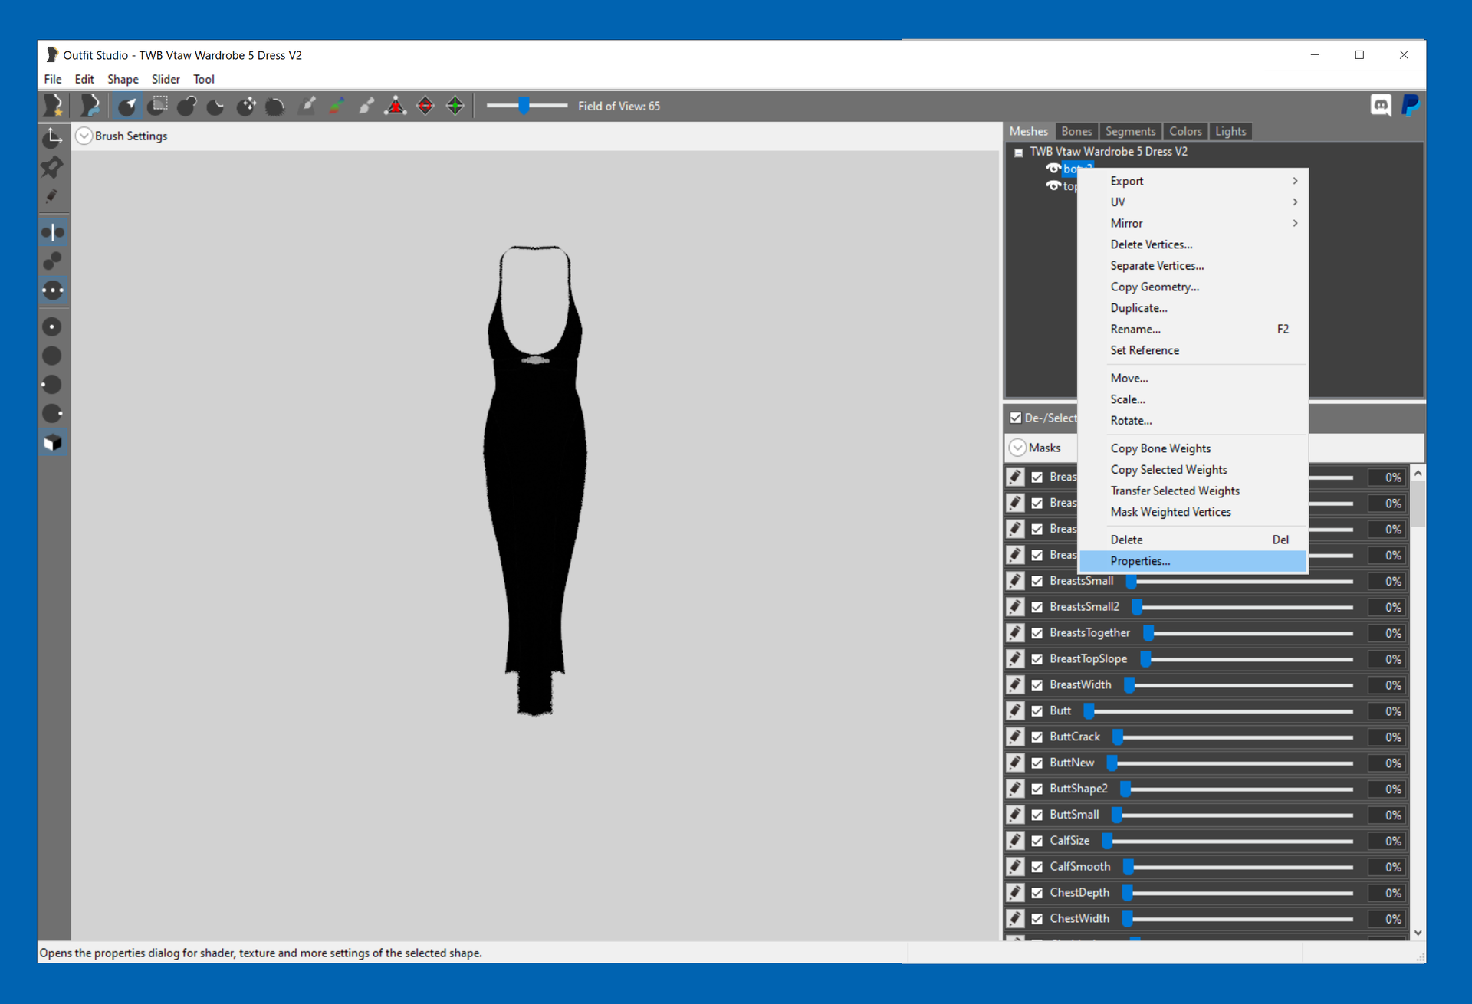
Task: Open the UV submenu
Action: [1193, 202]
